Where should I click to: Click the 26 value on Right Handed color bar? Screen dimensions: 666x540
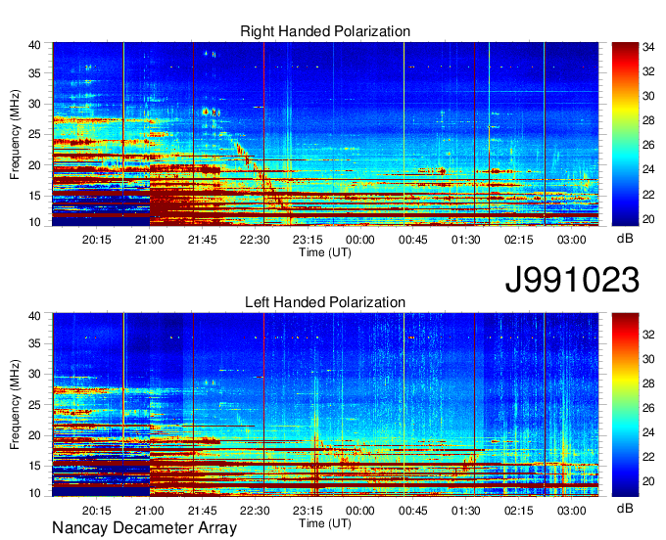[x=648, y=146]
